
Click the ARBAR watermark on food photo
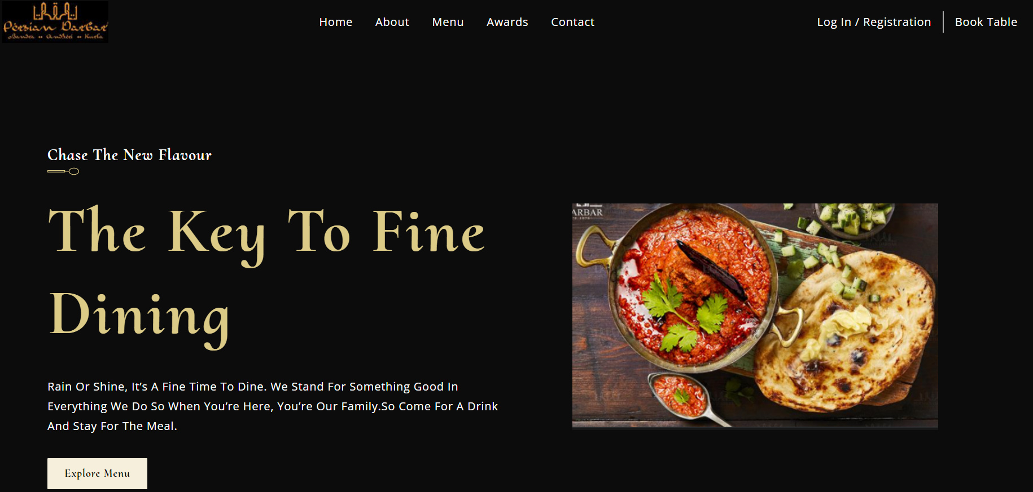click(588, 212)
